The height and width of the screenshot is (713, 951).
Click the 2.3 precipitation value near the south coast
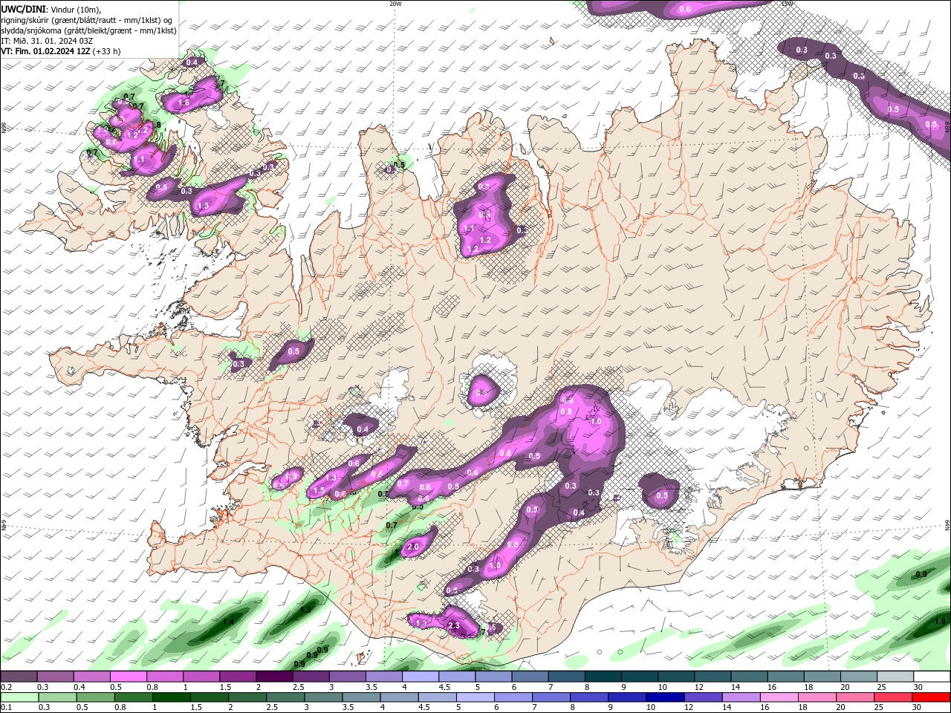pyautogui.click(x=455, y=627)
